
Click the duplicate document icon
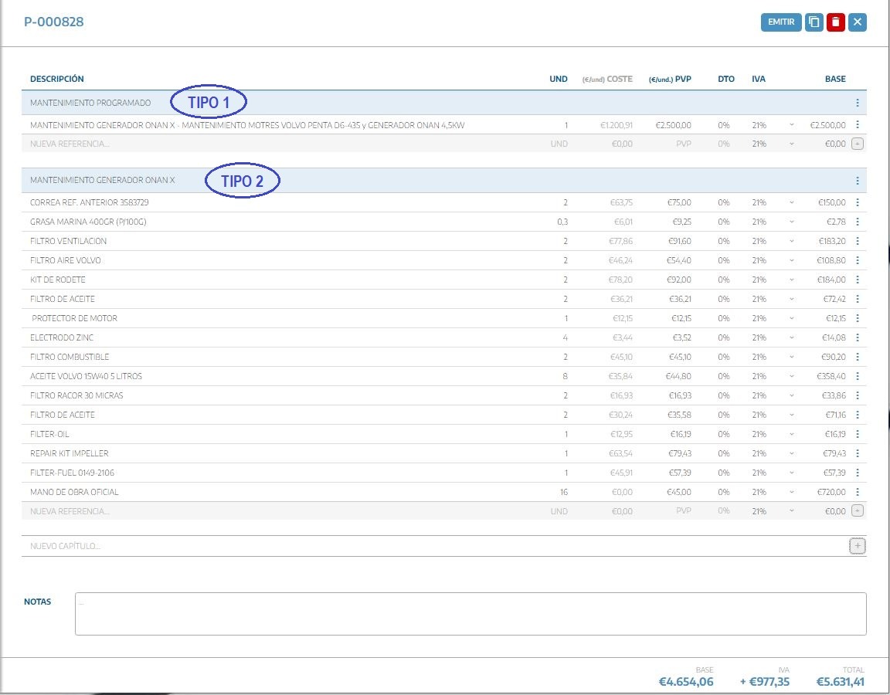[x=814, y=22]
